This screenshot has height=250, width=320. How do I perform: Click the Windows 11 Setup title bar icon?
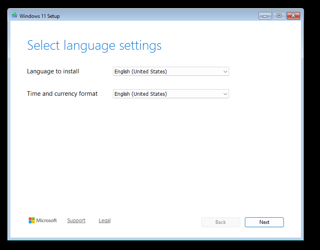point(14,15)
